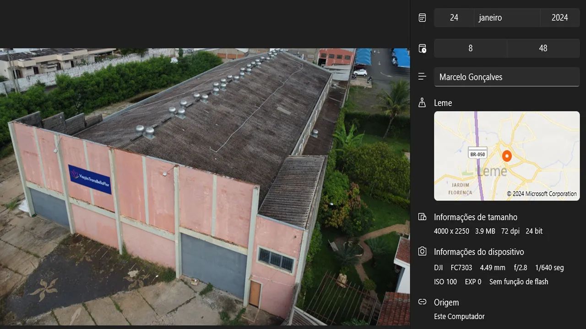Viewport: 586px width, 329px height.
Task: Click the 1/640 seg shutter speed value
Action: (x=549, y=268)
